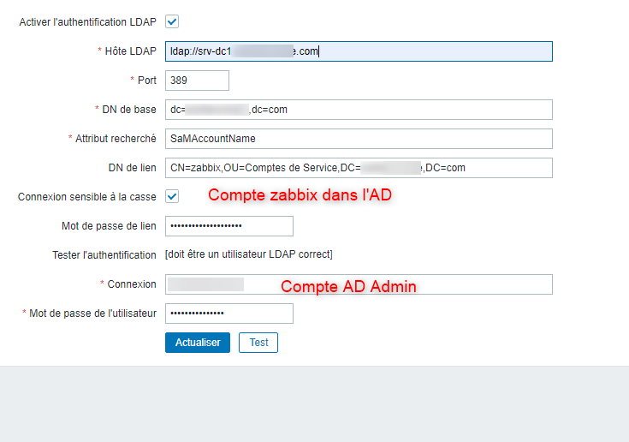
Task: Click the Actualiser button
Action: pyautogui.click(x=198, y=343)
